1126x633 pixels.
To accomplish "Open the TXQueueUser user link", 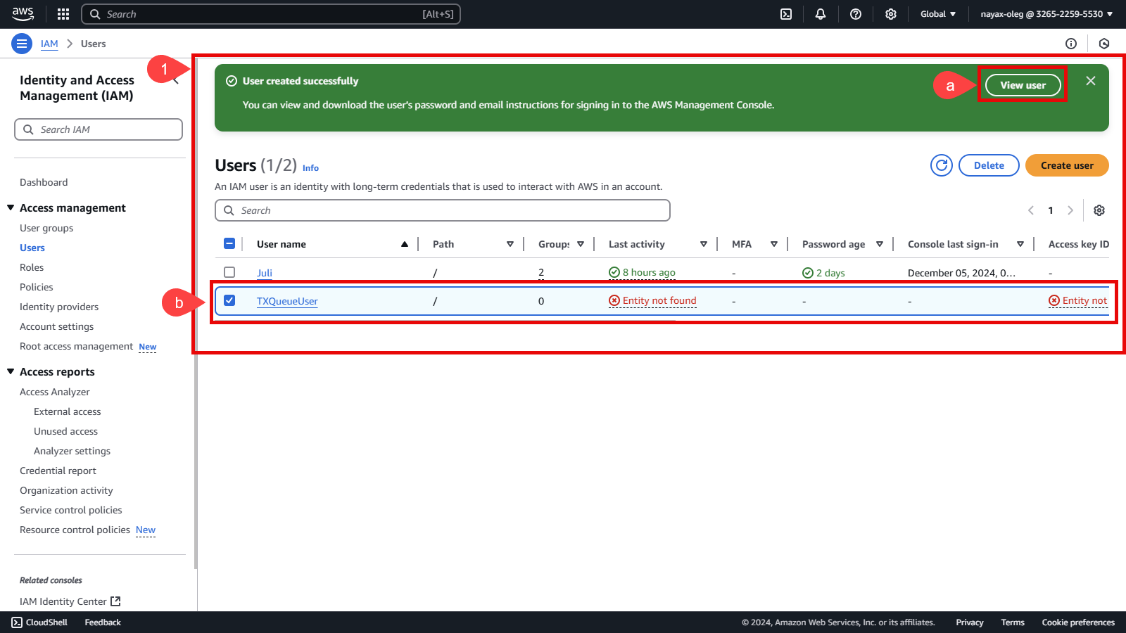I will [x=287, y=301].
